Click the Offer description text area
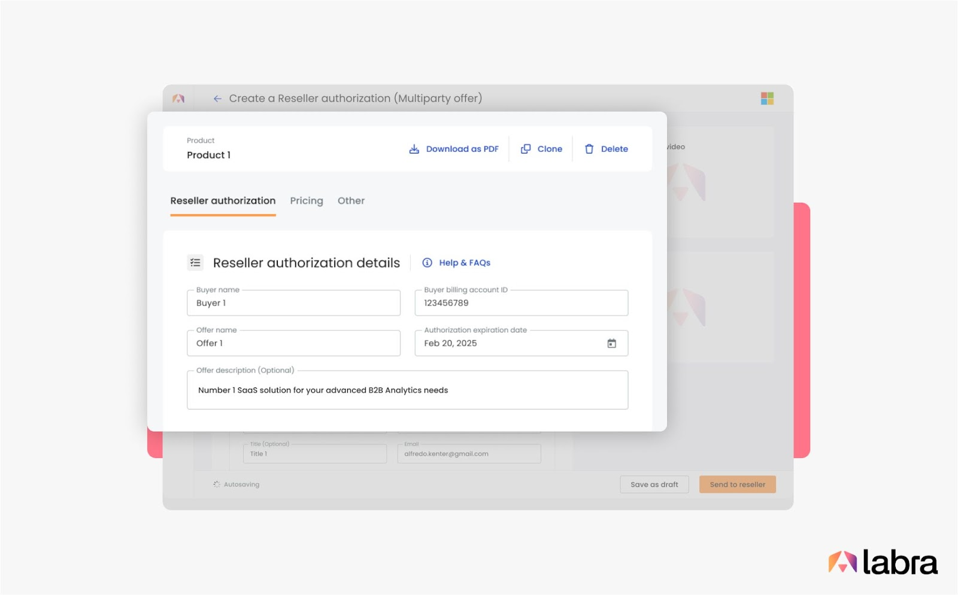This screenshot has width=958, height=595. coord(407,390)
